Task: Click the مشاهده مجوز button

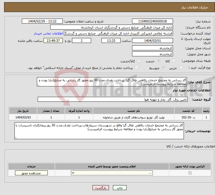Action: [x=31, y=173]
